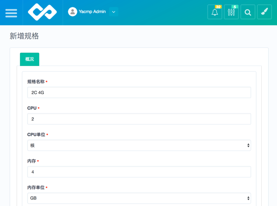Viewport: 277px width, 206px height.
Task: Open the 内存单位 dropdown showing GB
Action: pyautogui.click(x=139, y=198)
